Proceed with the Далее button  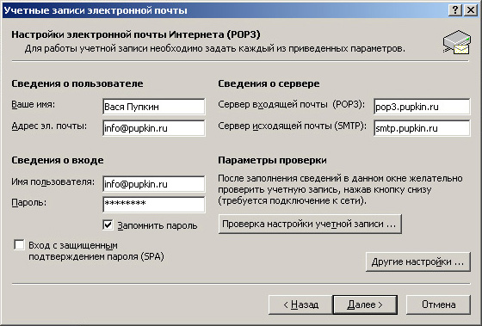point(365,304)
